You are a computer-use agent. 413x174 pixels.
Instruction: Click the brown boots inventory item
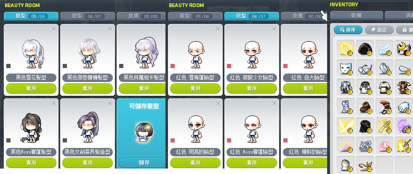(365, 106)
